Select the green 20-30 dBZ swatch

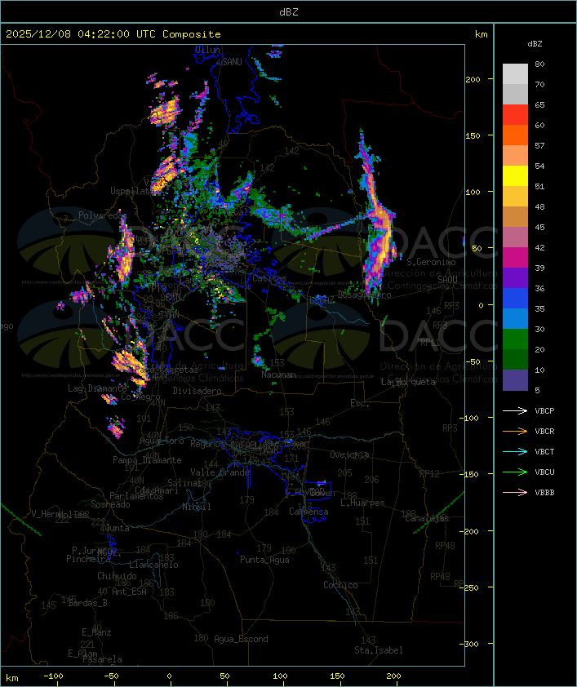(515, 339)
